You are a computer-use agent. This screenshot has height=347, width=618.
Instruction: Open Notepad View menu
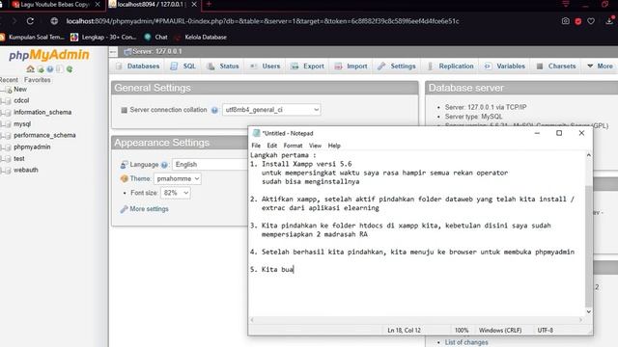315,146
